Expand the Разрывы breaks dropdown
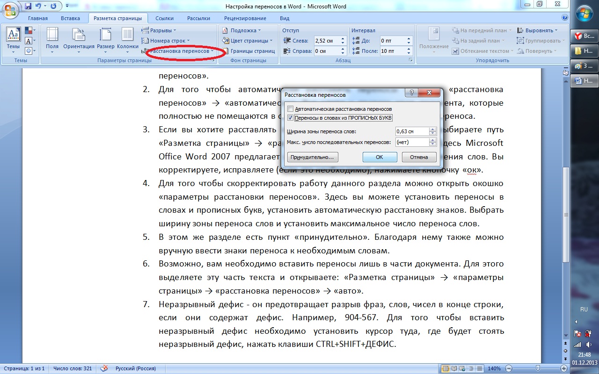Image resolution: width=599 pixels, height=374 pixels. point(159,30)
